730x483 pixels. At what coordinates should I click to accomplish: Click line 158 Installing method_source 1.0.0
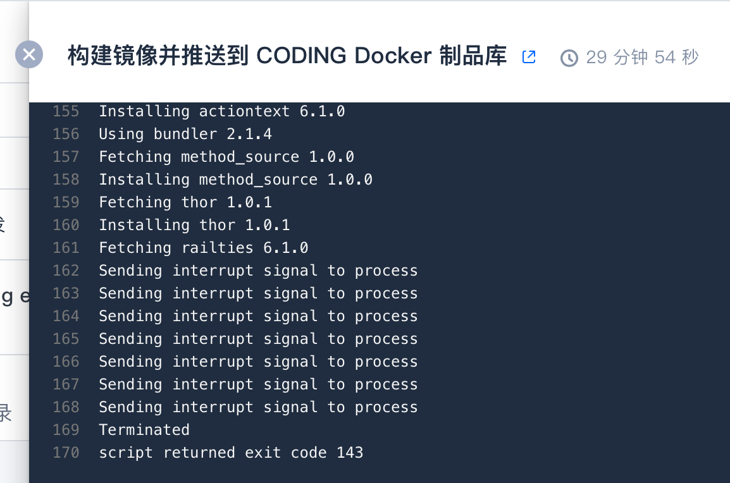(235, 180)
